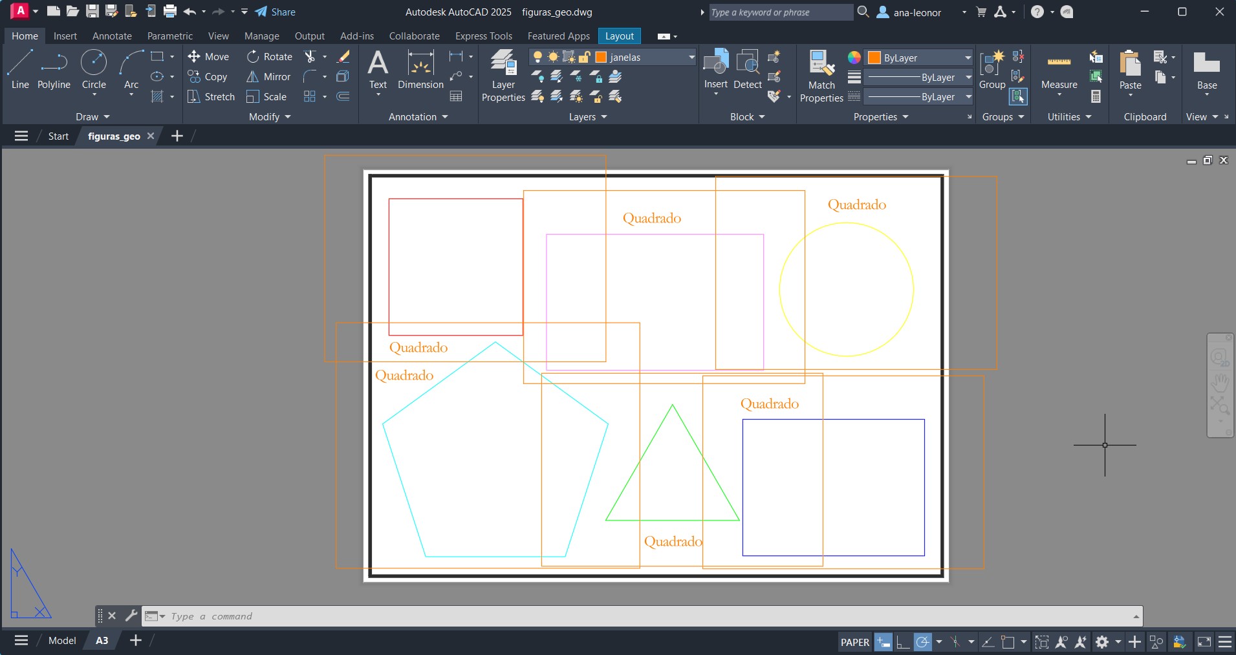The image size is (1236, 655).
Task: Choose the Rotate tool
Action: (x=270, y=57)
